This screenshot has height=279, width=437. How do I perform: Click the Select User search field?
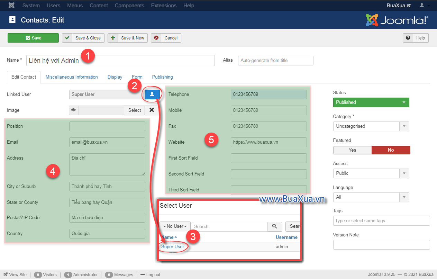(x=230, y=226)
